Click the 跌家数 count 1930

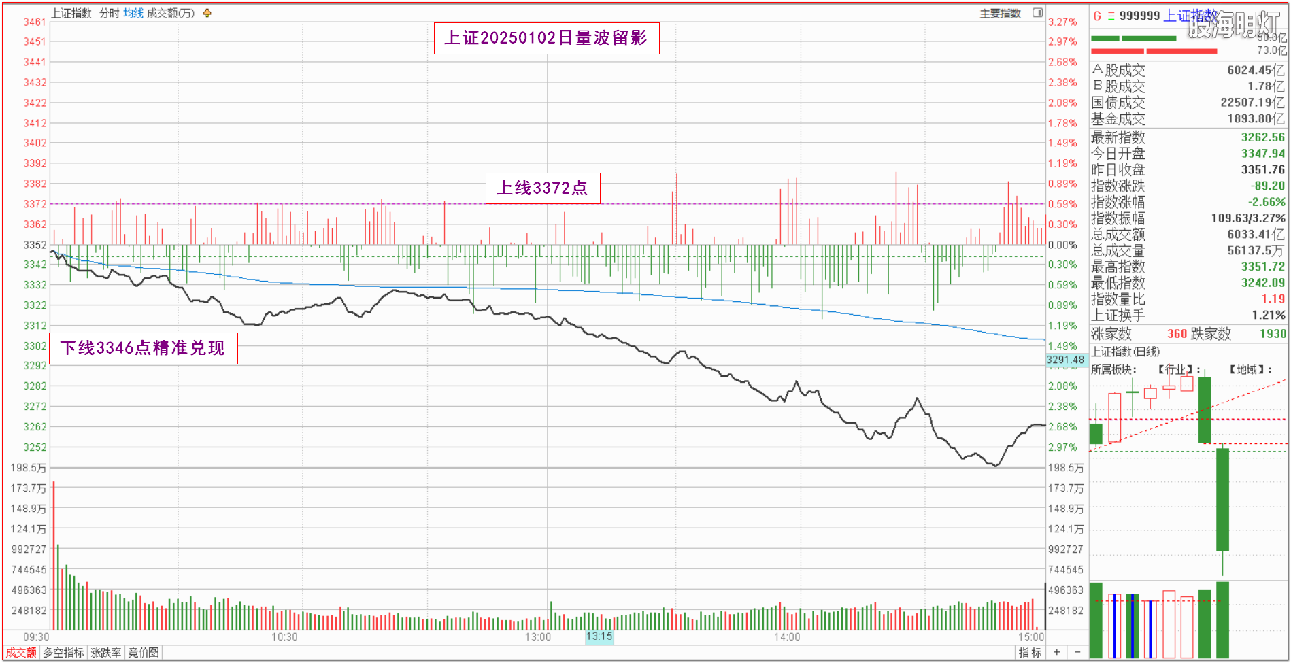pyautogui.click(x=1273, y=334)
